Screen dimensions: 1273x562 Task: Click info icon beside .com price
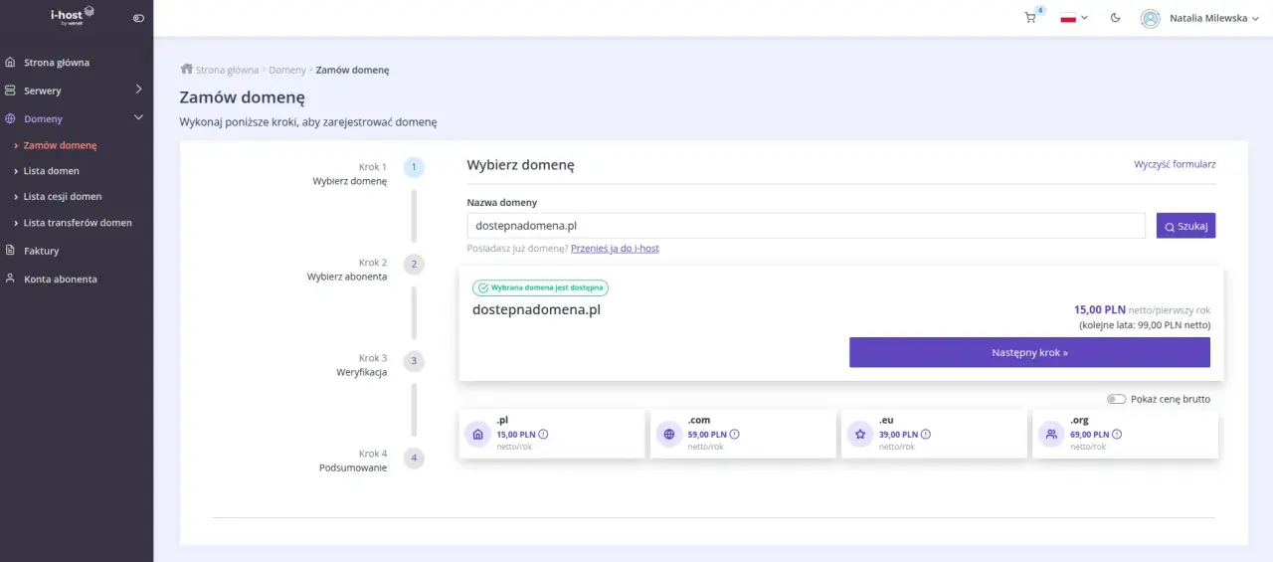[735, 434]
